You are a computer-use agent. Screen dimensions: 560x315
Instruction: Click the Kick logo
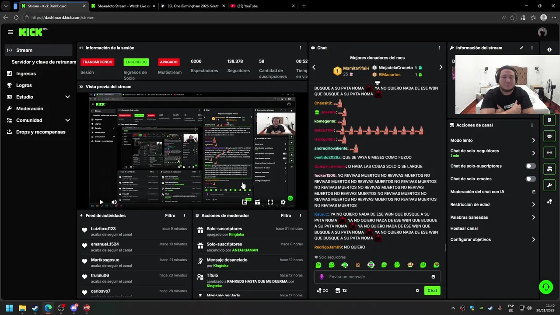click(33, 32)
